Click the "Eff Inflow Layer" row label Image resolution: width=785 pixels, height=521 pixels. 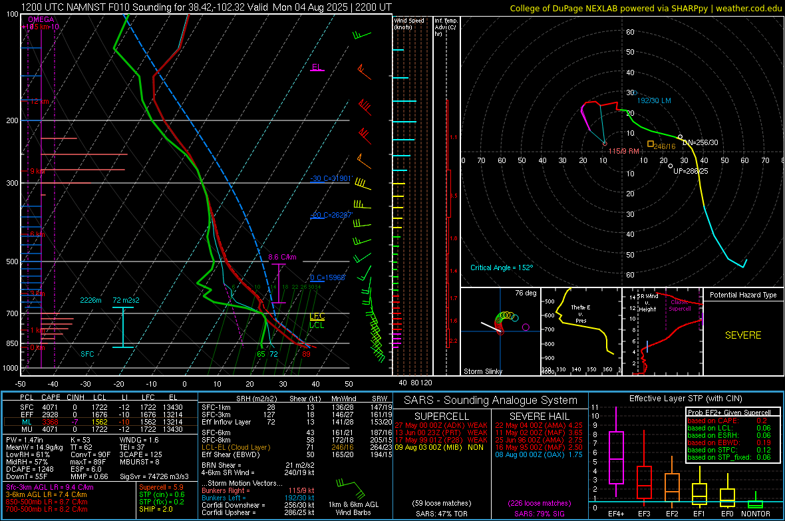226,422
